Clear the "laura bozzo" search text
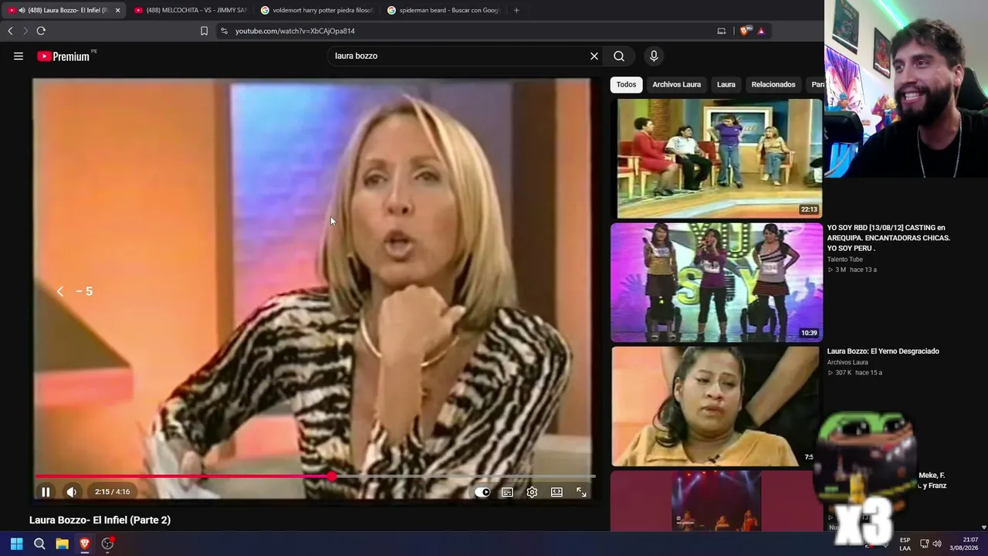Viewport: 988px width, 556px height. tap(594, 56)
